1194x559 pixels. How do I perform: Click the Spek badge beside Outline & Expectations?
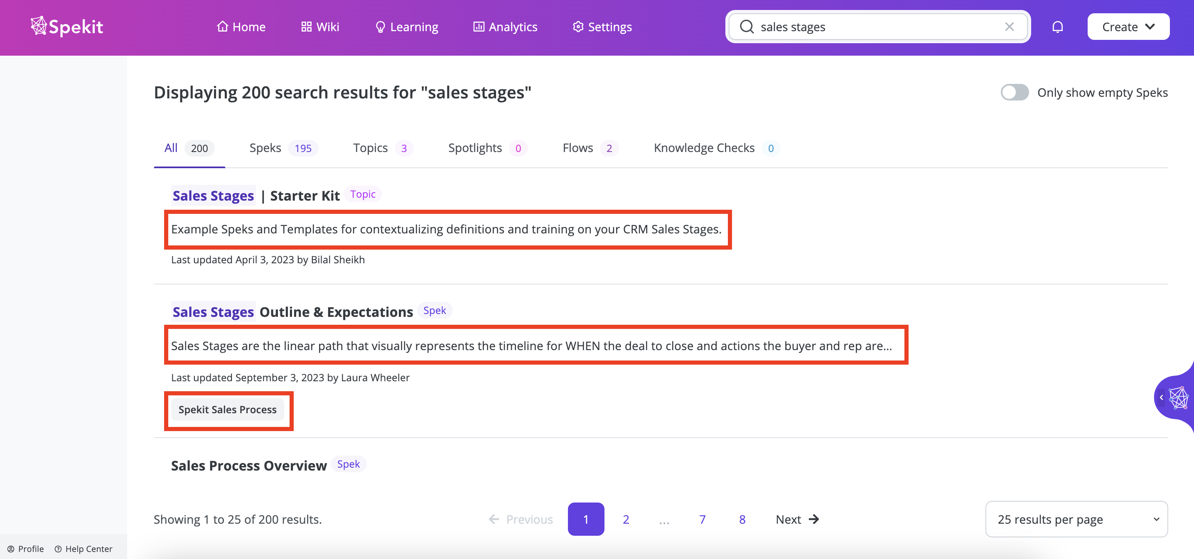(x=435, y=311)
